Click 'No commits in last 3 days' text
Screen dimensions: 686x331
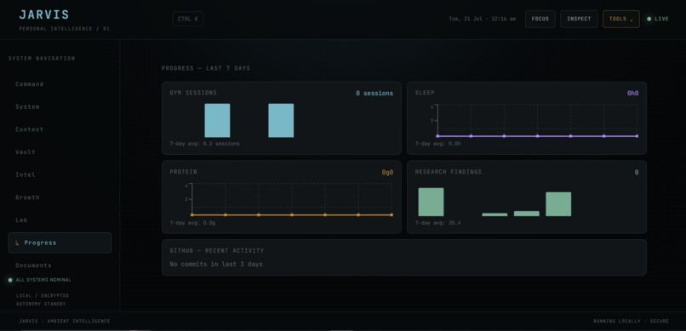pos(216,264)
